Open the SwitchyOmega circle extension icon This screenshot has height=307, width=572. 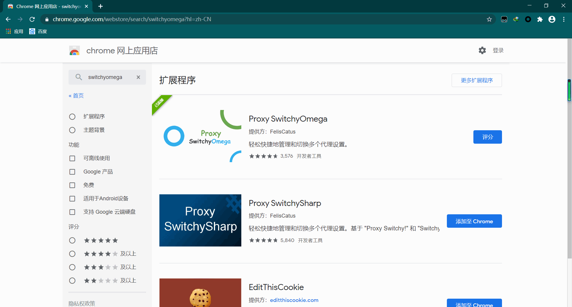pos(528,19)
